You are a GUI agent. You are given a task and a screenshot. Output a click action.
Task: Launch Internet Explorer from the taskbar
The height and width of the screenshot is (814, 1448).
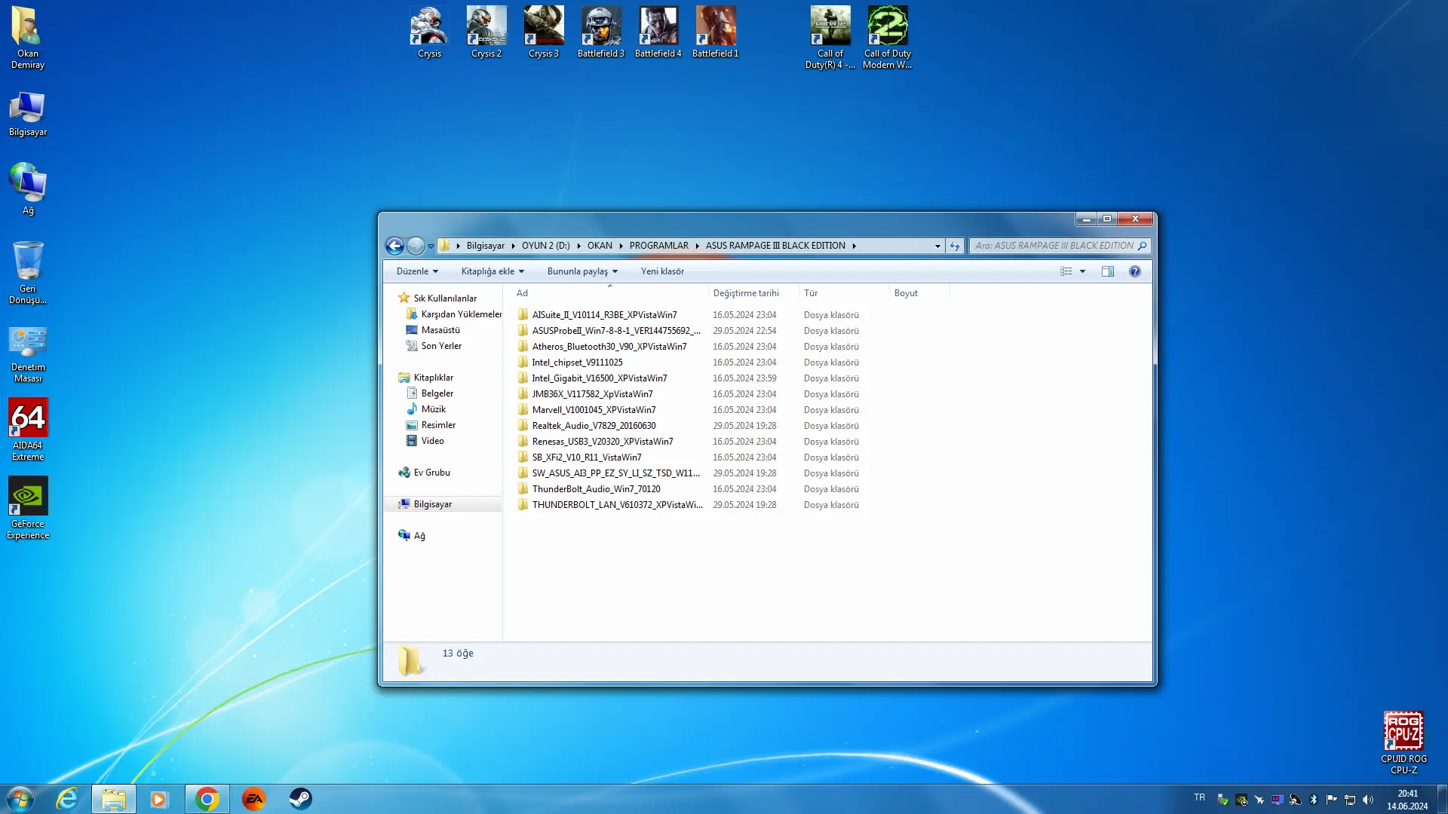click(67, 799)
